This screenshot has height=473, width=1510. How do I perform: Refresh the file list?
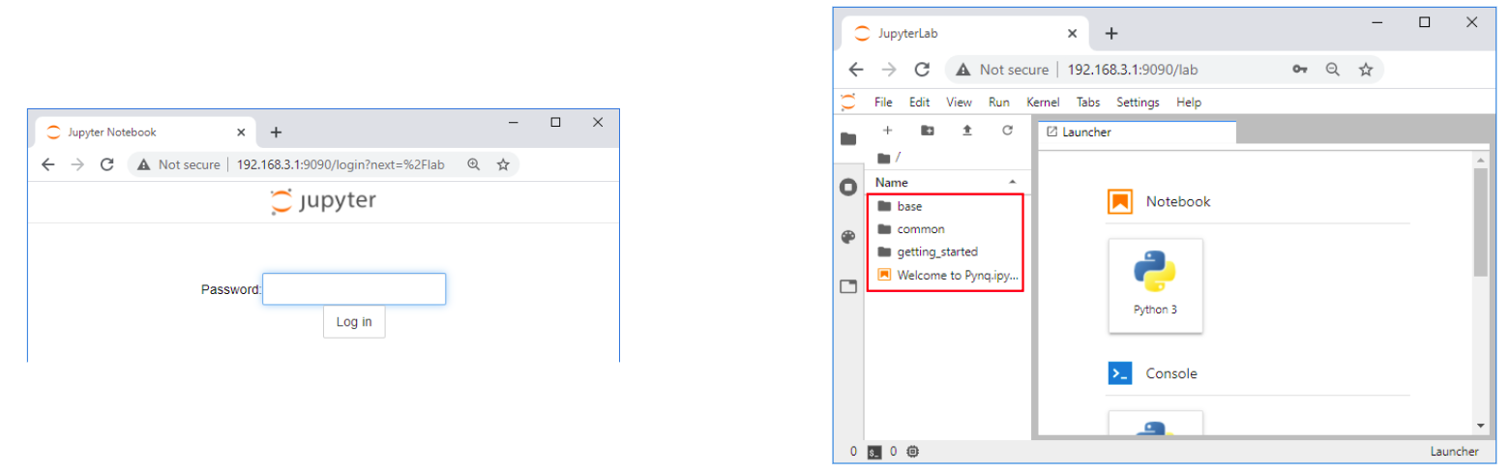pos(1006,130)
